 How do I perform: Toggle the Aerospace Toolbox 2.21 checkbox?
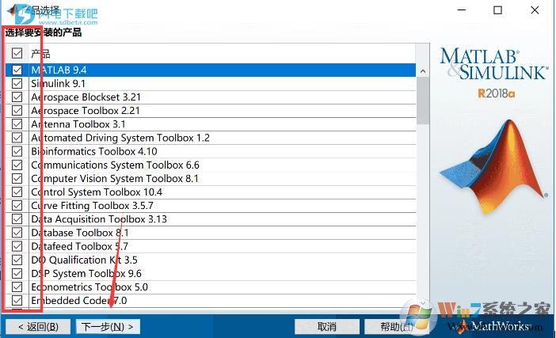[17, 111]
